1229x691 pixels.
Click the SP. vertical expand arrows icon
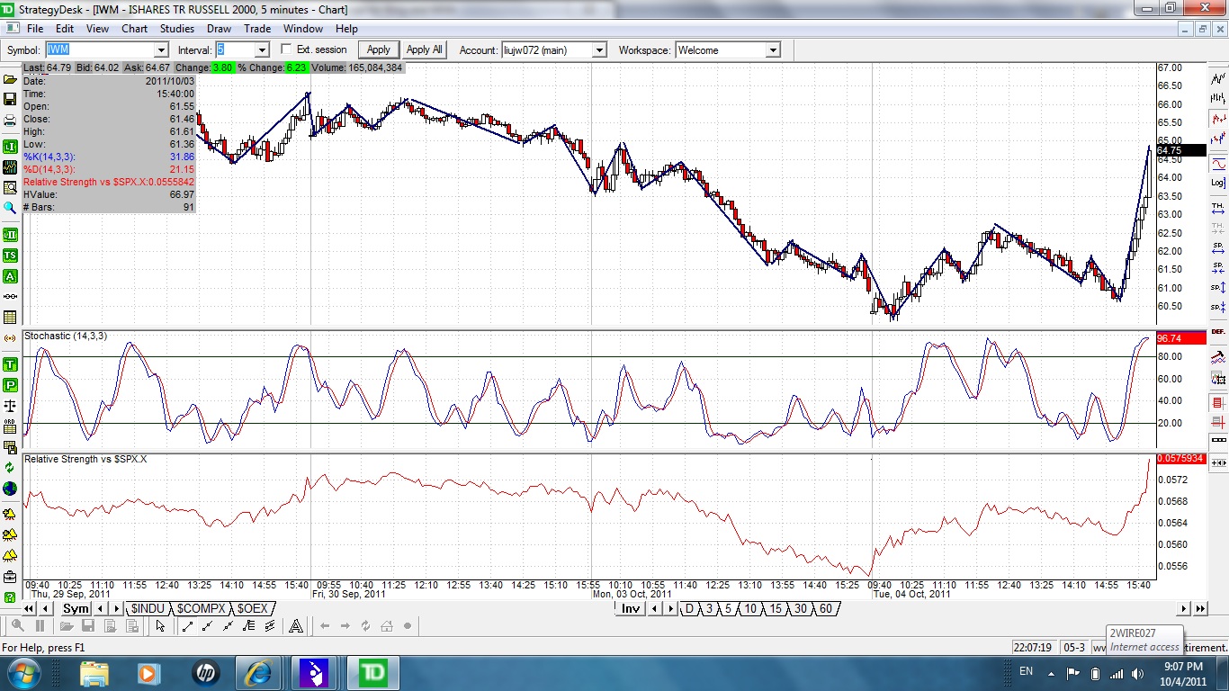[1218, 288]
